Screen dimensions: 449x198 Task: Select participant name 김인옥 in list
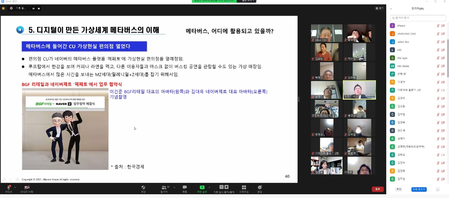pyautogui.click(x=401, y=171)
